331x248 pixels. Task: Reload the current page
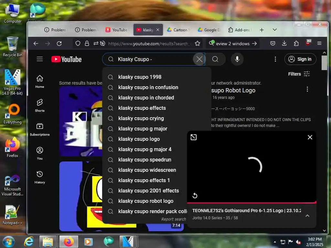coord(59,44)
